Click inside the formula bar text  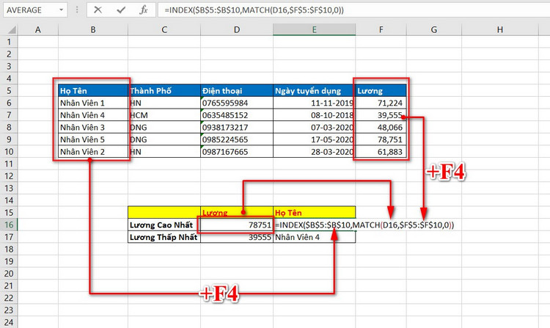(x=254, y=10)
